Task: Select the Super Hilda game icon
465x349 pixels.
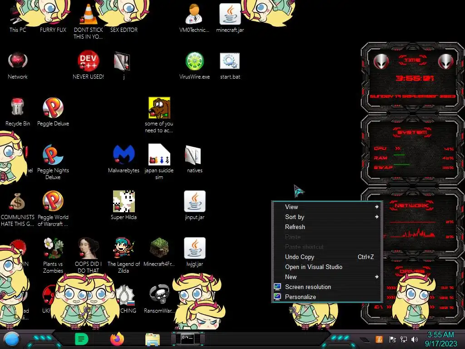Action: pos(124,205)
